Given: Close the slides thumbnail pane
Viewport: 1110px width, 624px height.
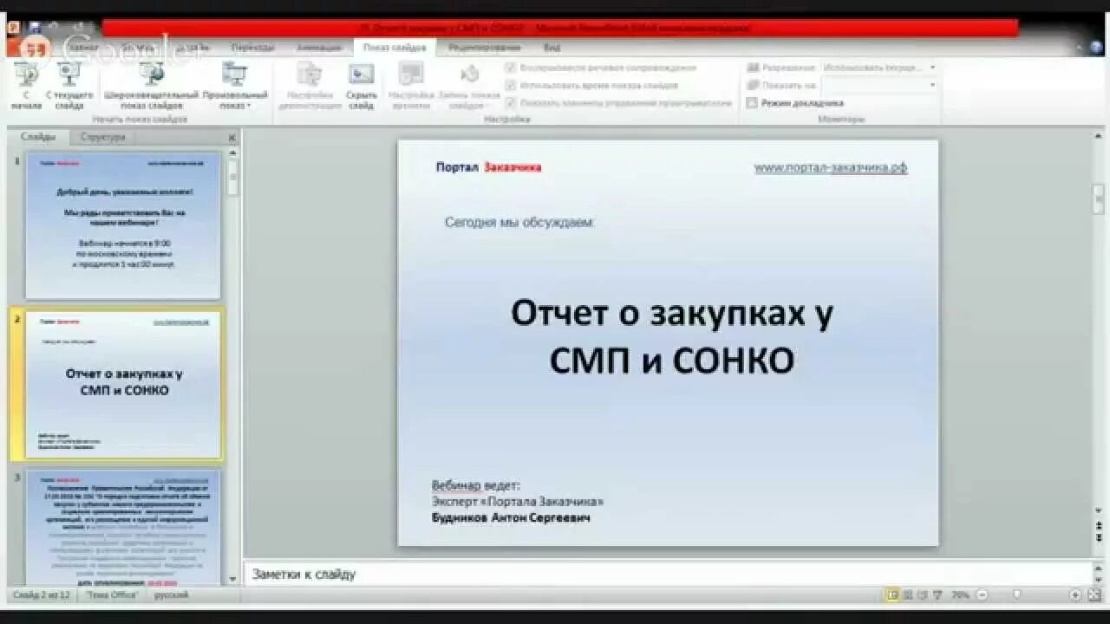Looking at the screenshot, I should coord(232,137).
